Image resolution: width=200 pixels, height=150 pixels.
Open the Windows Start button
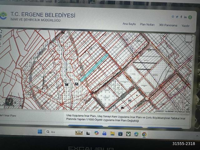(x=40, y=132)
